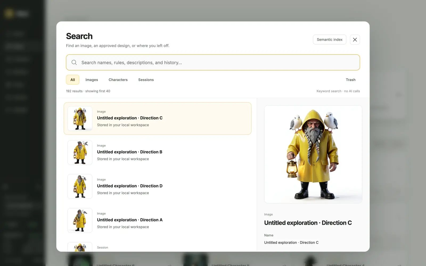Focus the search names, rules, descriptions input
426x266 pixels.
pyautogui.click(x=213, y=63)
